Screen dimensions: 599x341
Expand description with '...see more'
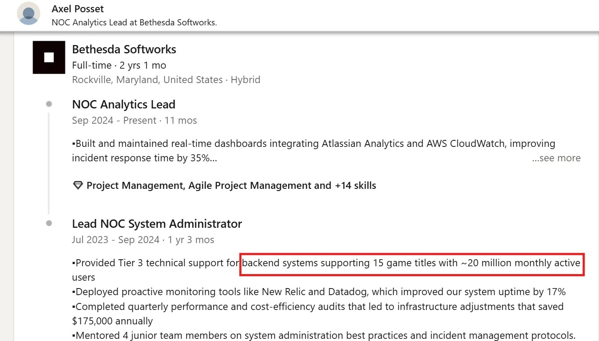tap(556, 158)
